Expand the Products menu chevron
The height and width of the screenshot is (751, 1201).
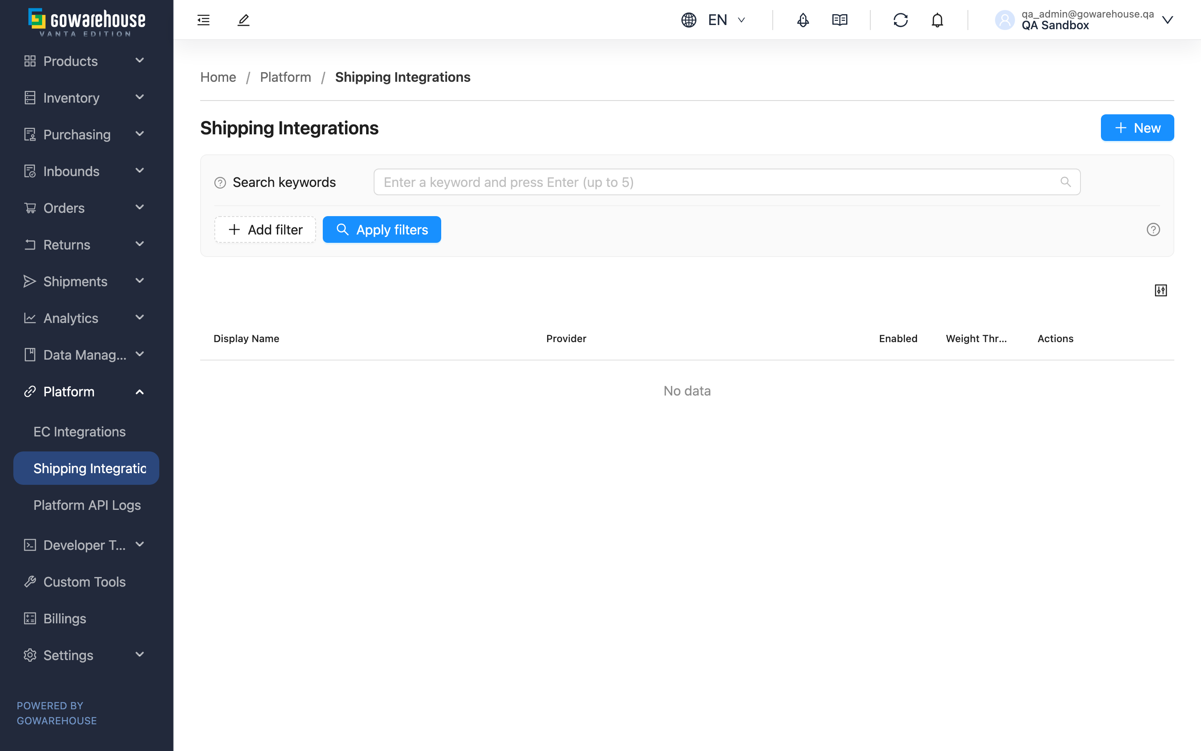click(139, 60)
